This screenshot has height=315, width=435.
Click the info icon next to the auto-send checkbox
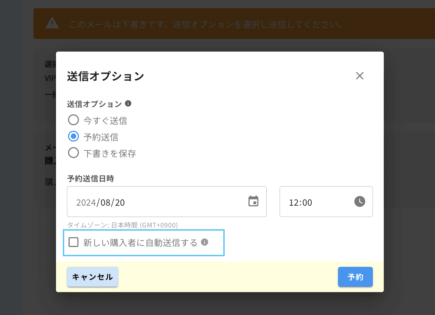coord(205,243)
